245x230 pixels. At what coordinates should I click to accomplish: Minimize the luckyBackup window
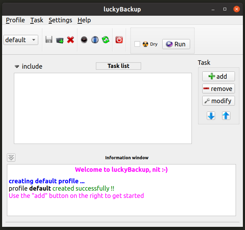[213, 9]
